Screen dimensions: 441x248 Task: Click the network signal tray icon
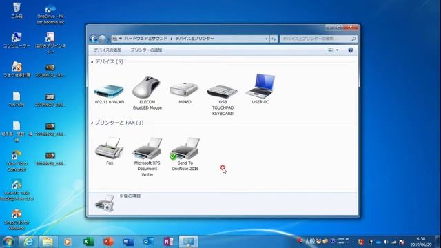tap(394, 242)
